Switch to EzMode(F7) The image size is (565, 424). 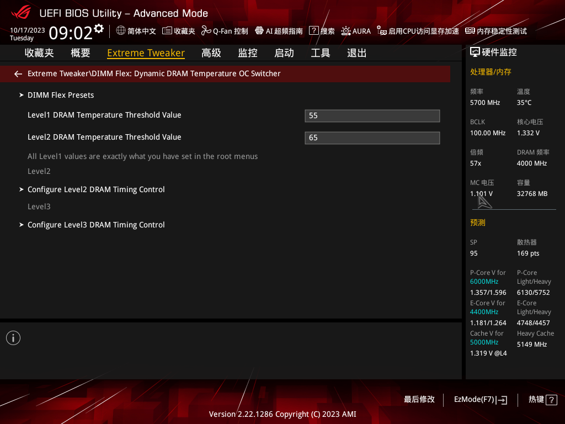480,399
